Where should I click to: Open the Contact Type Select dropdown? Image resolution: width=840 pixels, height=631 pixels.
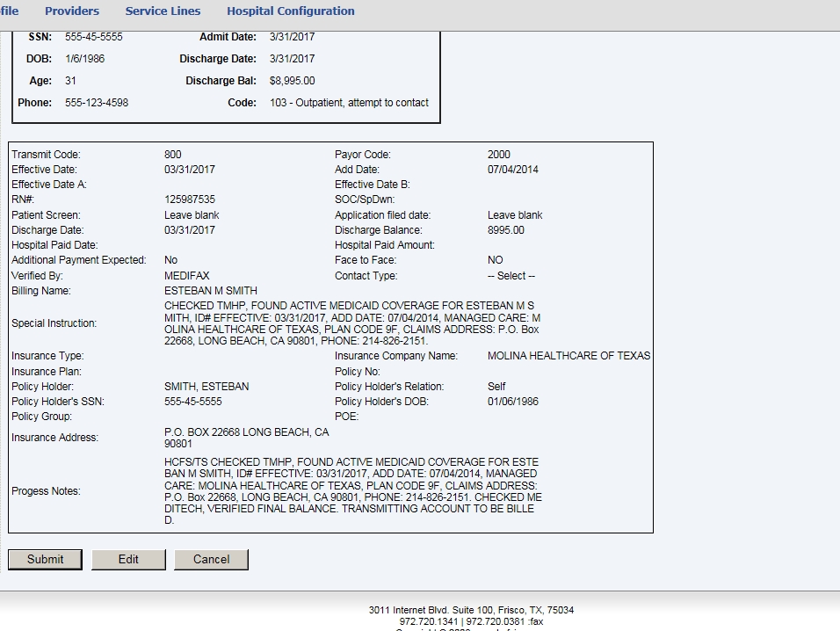coord(511,276)
